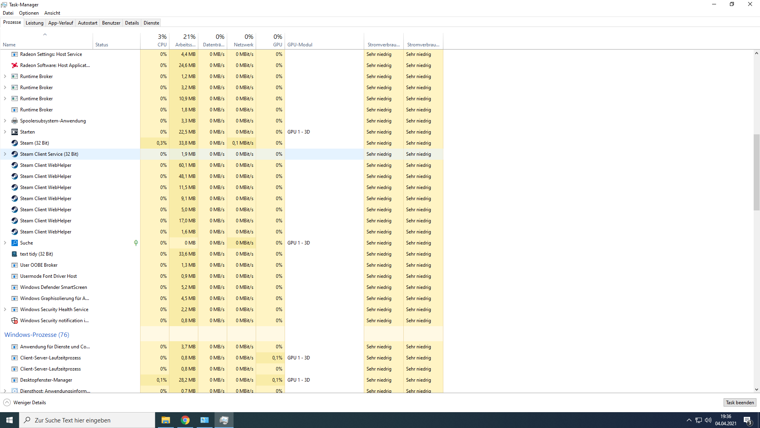The image size is (760, 428).
Task: Click the taskbar search field
Action: pyautogui.click(x=87, y=420)
